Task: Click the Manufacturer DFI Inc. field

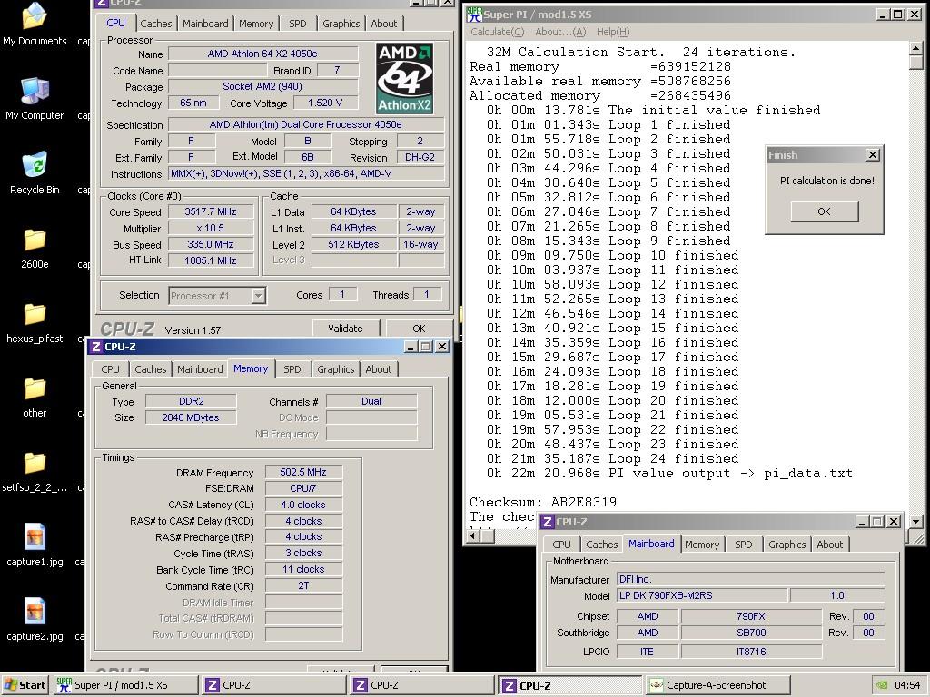Action: click(x=751, y=579)
